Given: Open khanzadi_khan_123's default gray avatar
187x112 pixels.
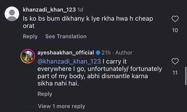Looking at the screenshot, I should [12, 14].
